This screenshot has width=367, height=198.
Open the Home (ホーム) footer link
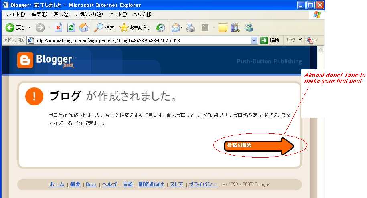click(x=57, y=184)
